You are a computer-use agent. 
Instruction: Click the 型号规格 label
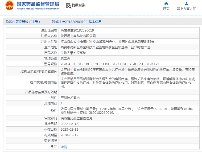point(51,64)
